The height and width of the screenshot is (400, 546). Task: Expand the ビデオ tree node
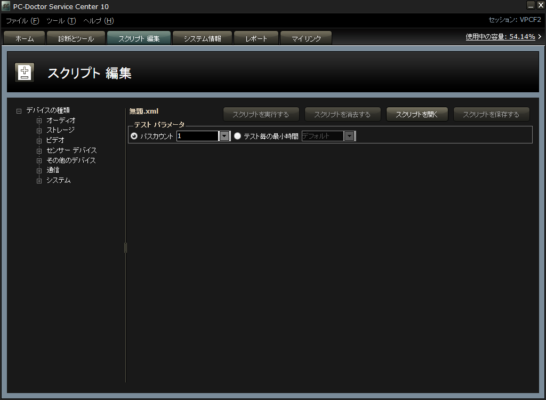pyautogui.click(x=39, y=140)
